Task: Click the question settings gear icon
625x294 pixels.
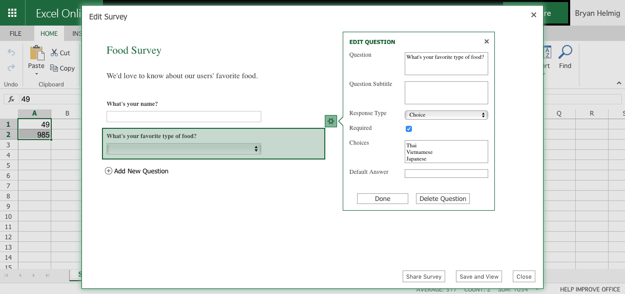Action: pos(331,121)
